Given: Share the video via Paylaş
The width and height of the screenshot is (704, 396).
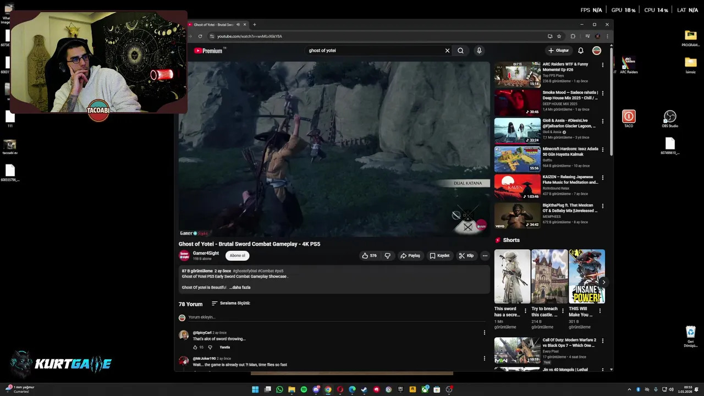Looking at the screenshot, I should tap(410, 256).
